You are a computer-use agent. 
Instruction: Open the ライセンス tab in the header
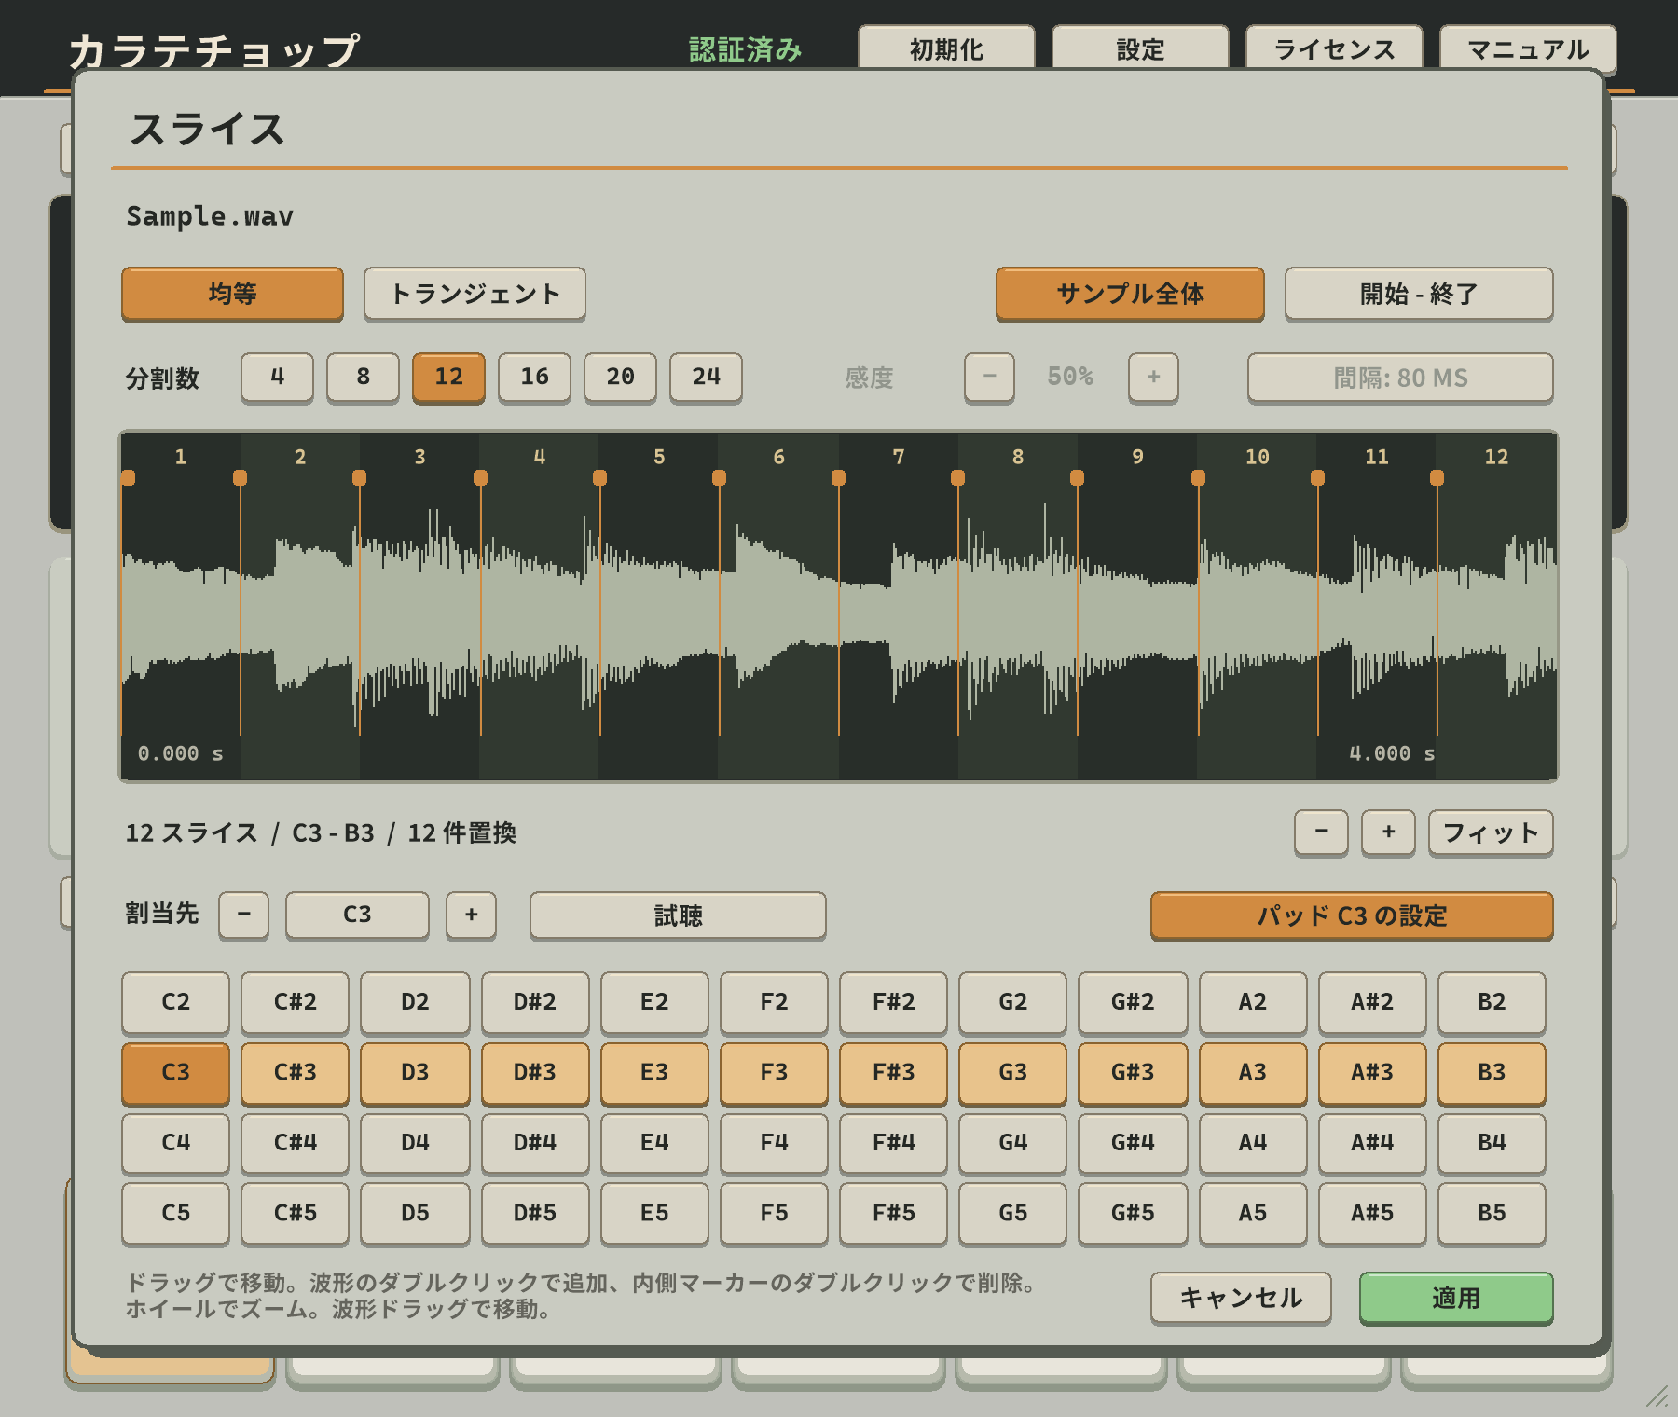point(1334,48)
